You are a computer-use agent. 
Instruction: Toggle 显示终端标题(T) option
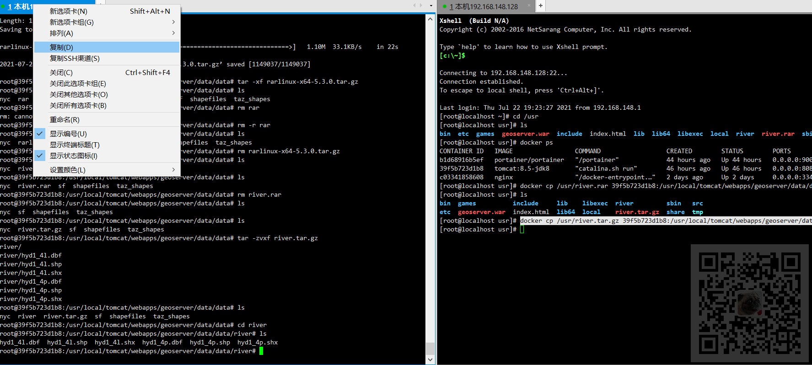tap(107, 145)
